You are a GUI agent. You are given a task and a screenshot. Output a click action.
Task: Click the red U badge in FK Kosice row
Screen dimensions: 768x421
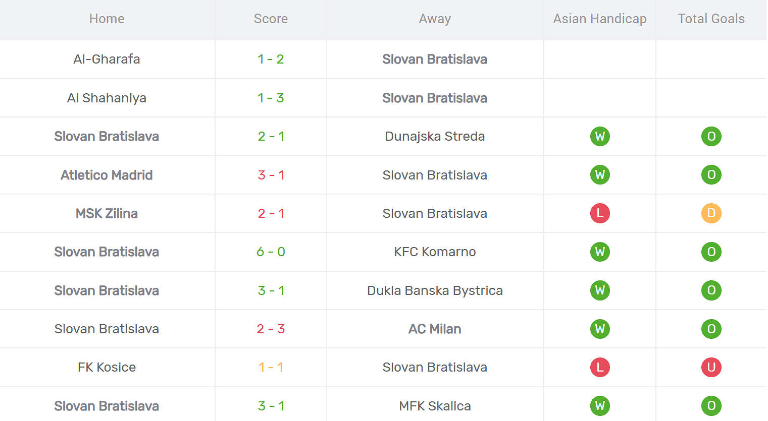click(711, 367)
